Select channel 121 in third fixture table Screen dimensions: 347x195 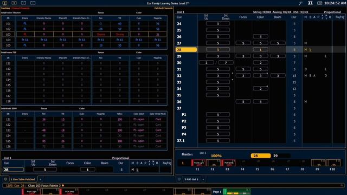pyautogui.click(x=8, y=119)
